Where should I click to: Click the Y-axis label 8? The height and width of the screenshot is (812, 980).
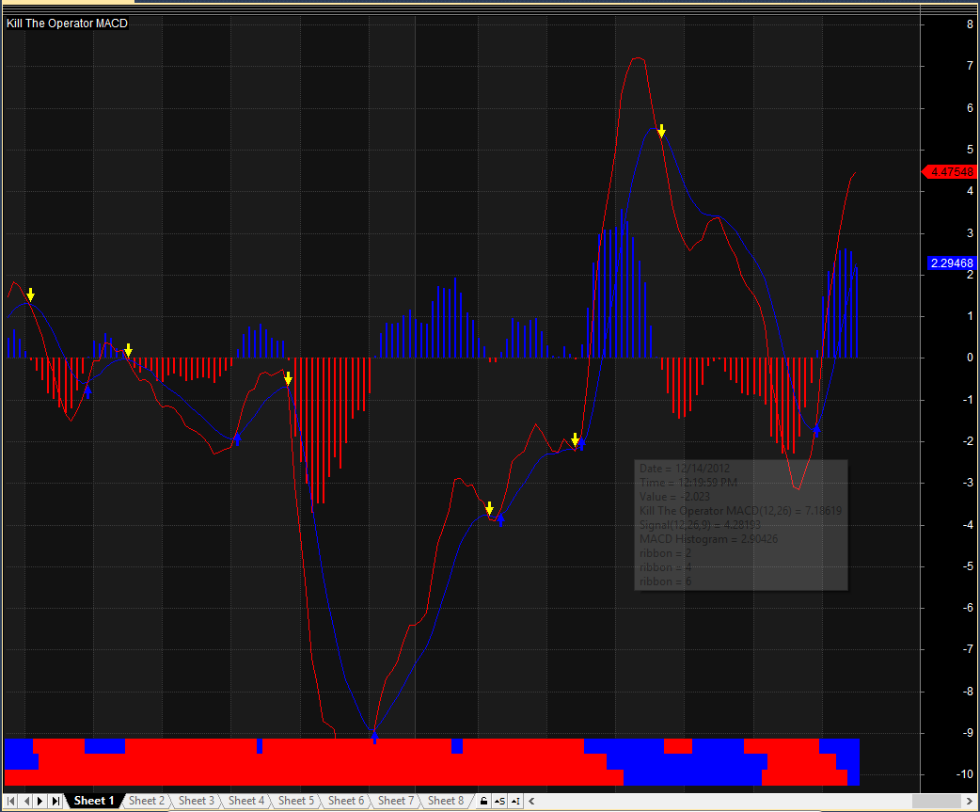(970, 24)
